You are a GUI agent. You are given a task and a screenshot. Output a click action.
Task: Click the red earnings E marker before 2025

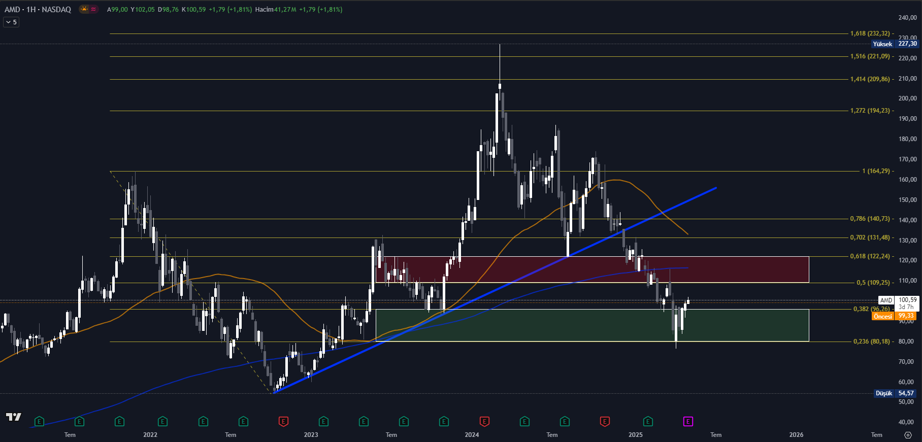pyautogui.click(x=605, y=421)
